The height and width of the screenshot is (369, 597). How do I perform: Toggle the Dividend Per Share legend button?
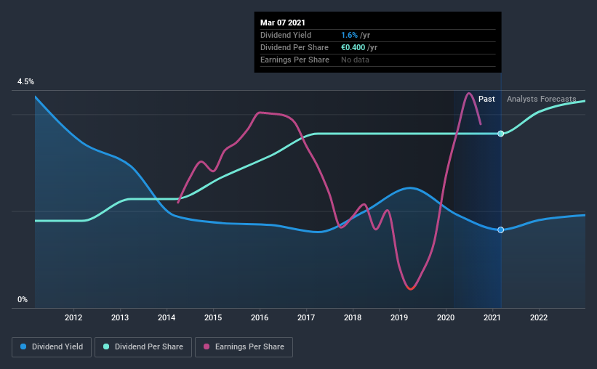[x=143, y=347]
